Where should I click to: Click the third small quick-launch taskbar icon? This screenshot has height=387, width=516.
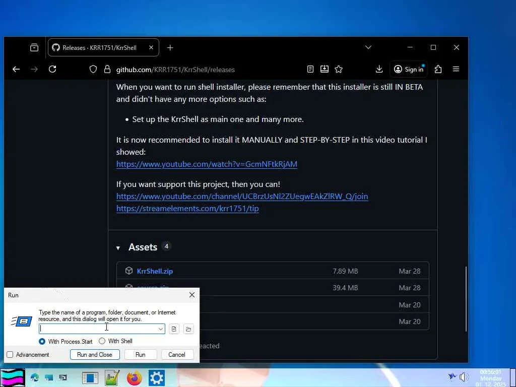62,378
